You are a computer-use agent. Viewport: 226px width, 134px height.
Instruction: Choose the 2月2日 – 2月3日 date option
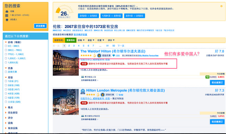(88, 16)
